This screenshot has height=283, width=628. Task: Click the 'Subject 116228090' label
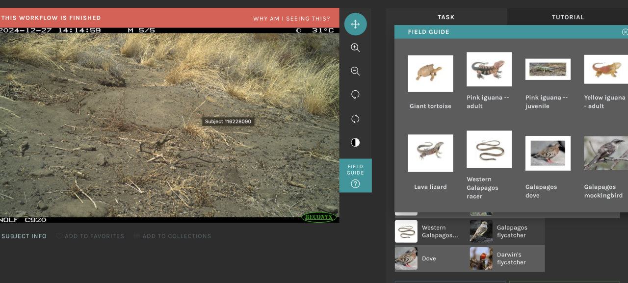(228, 121)
